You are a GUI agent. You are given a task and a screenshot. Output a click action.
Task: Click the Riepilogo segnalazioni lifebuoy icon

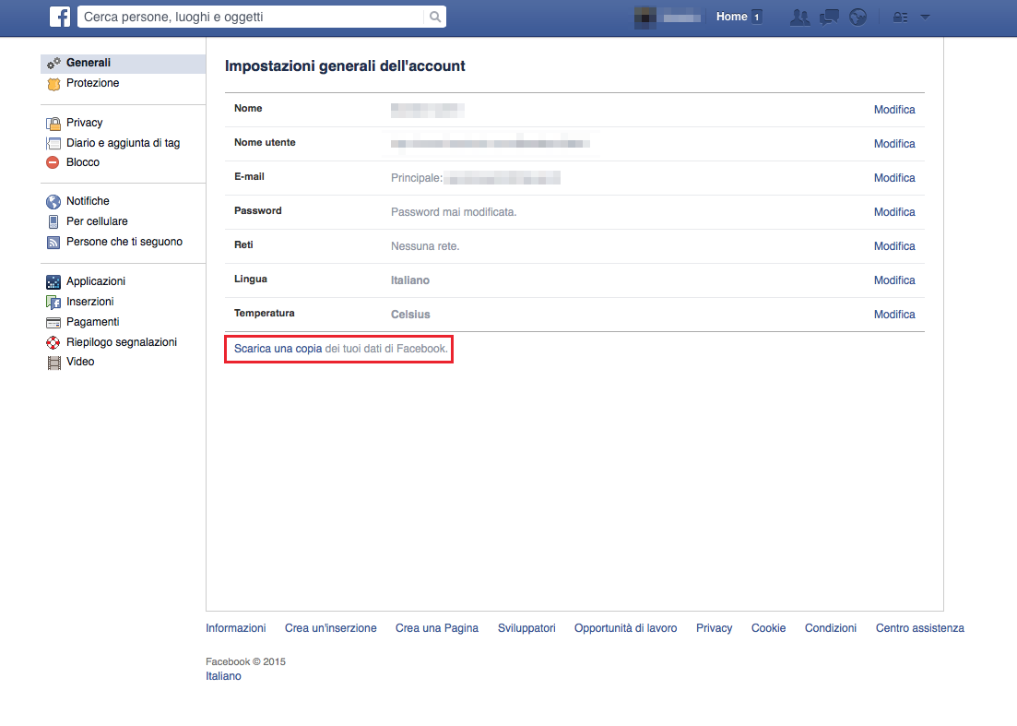click(x=53, y=342)
